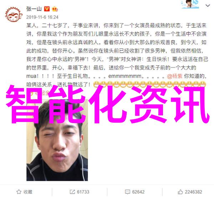Open the @杨紫 mention link
214x199 pixels.
click(174, 76)
